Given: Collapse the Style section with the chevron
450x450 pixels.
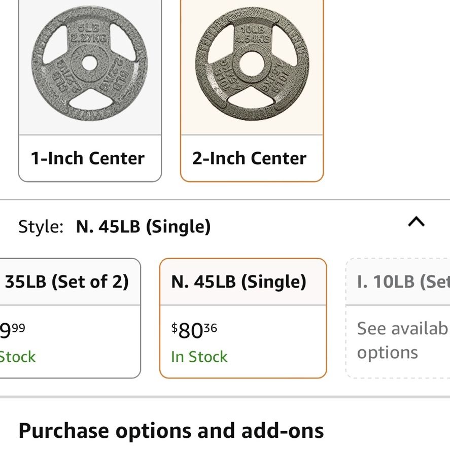Looking at the screenshot, I should [x=416, y=222].
